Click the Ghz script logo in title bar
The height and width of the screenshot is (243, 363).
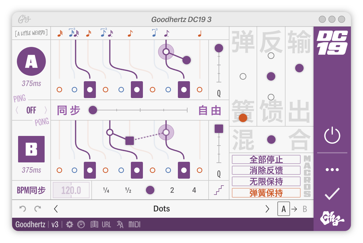24,20
